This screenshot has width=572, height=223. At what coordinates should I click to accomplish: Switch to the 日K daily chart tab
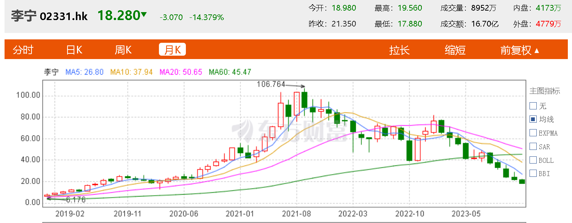(74, 50)
